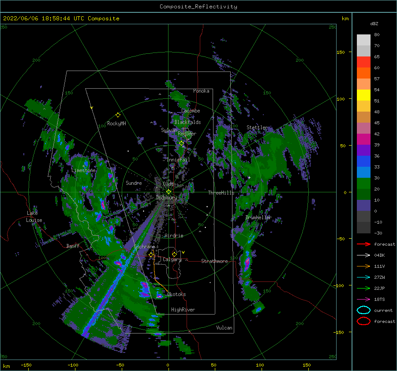This screenshot has height=371, width=397.
Task: Click the Didsbury town label
Action: pos(166,197)
